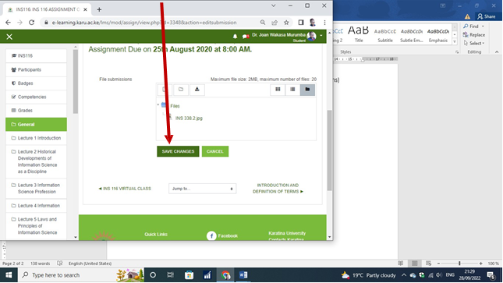
Task: Collapse the Files folder tree arrow
Action: pyautogui.click(x=158, y=105)
